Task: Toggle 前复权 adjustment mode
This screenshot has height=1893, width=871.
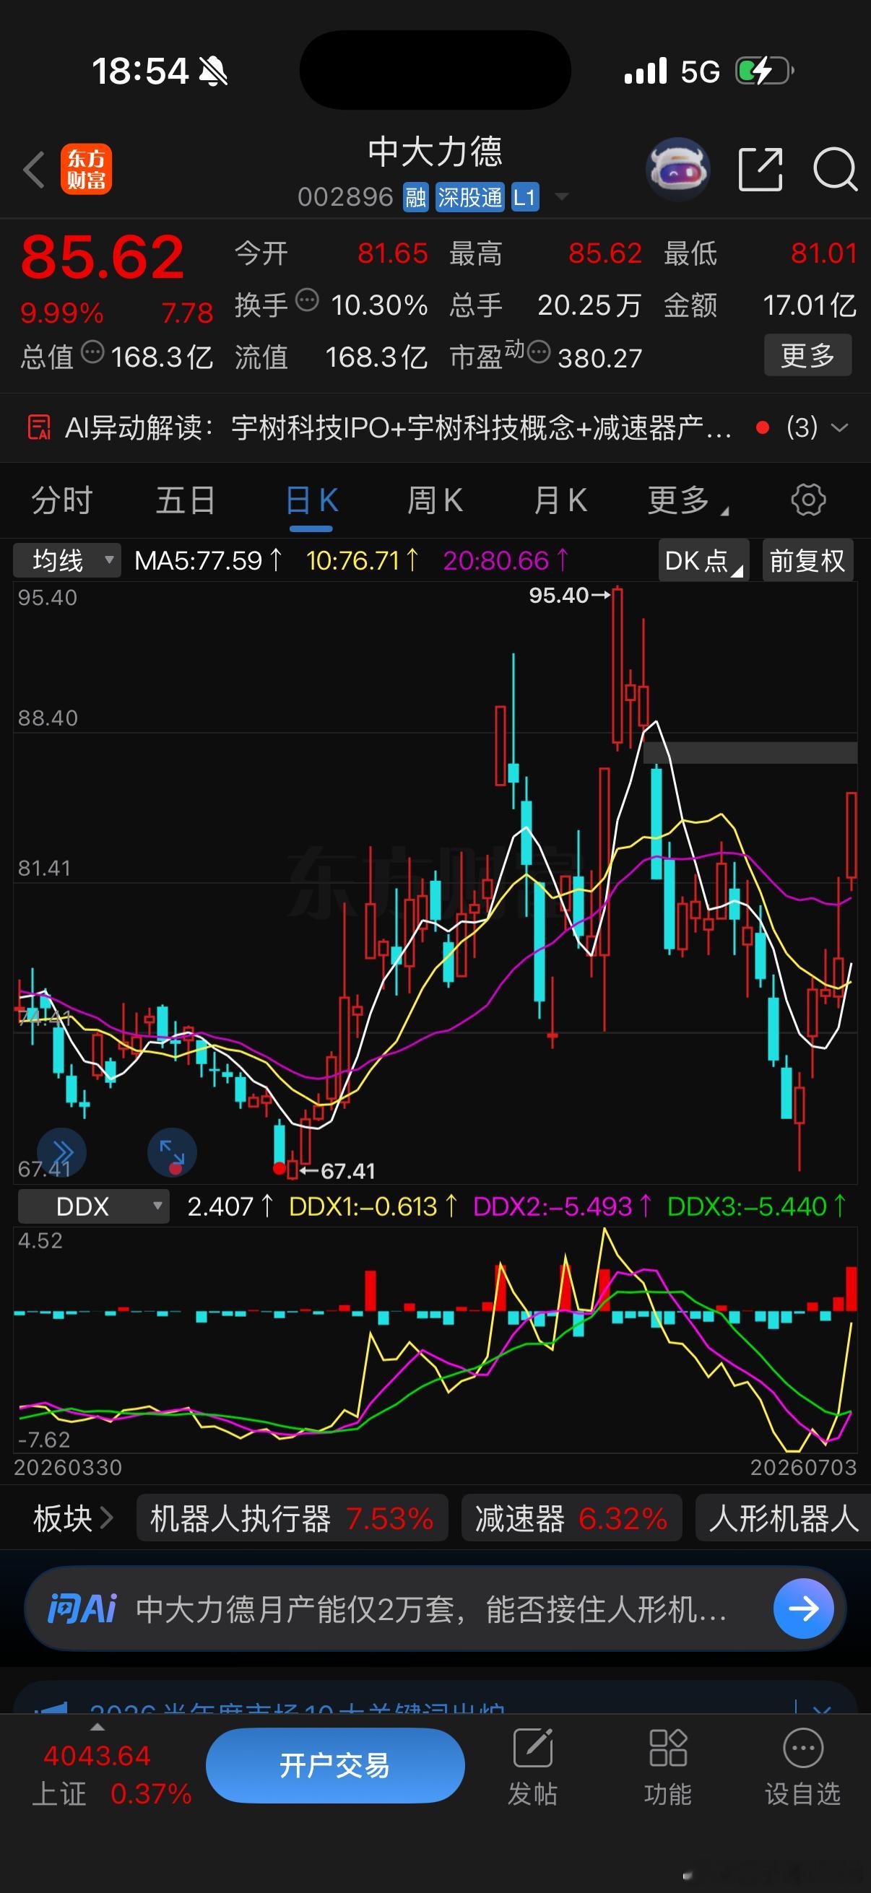Action: pos(807,561)
